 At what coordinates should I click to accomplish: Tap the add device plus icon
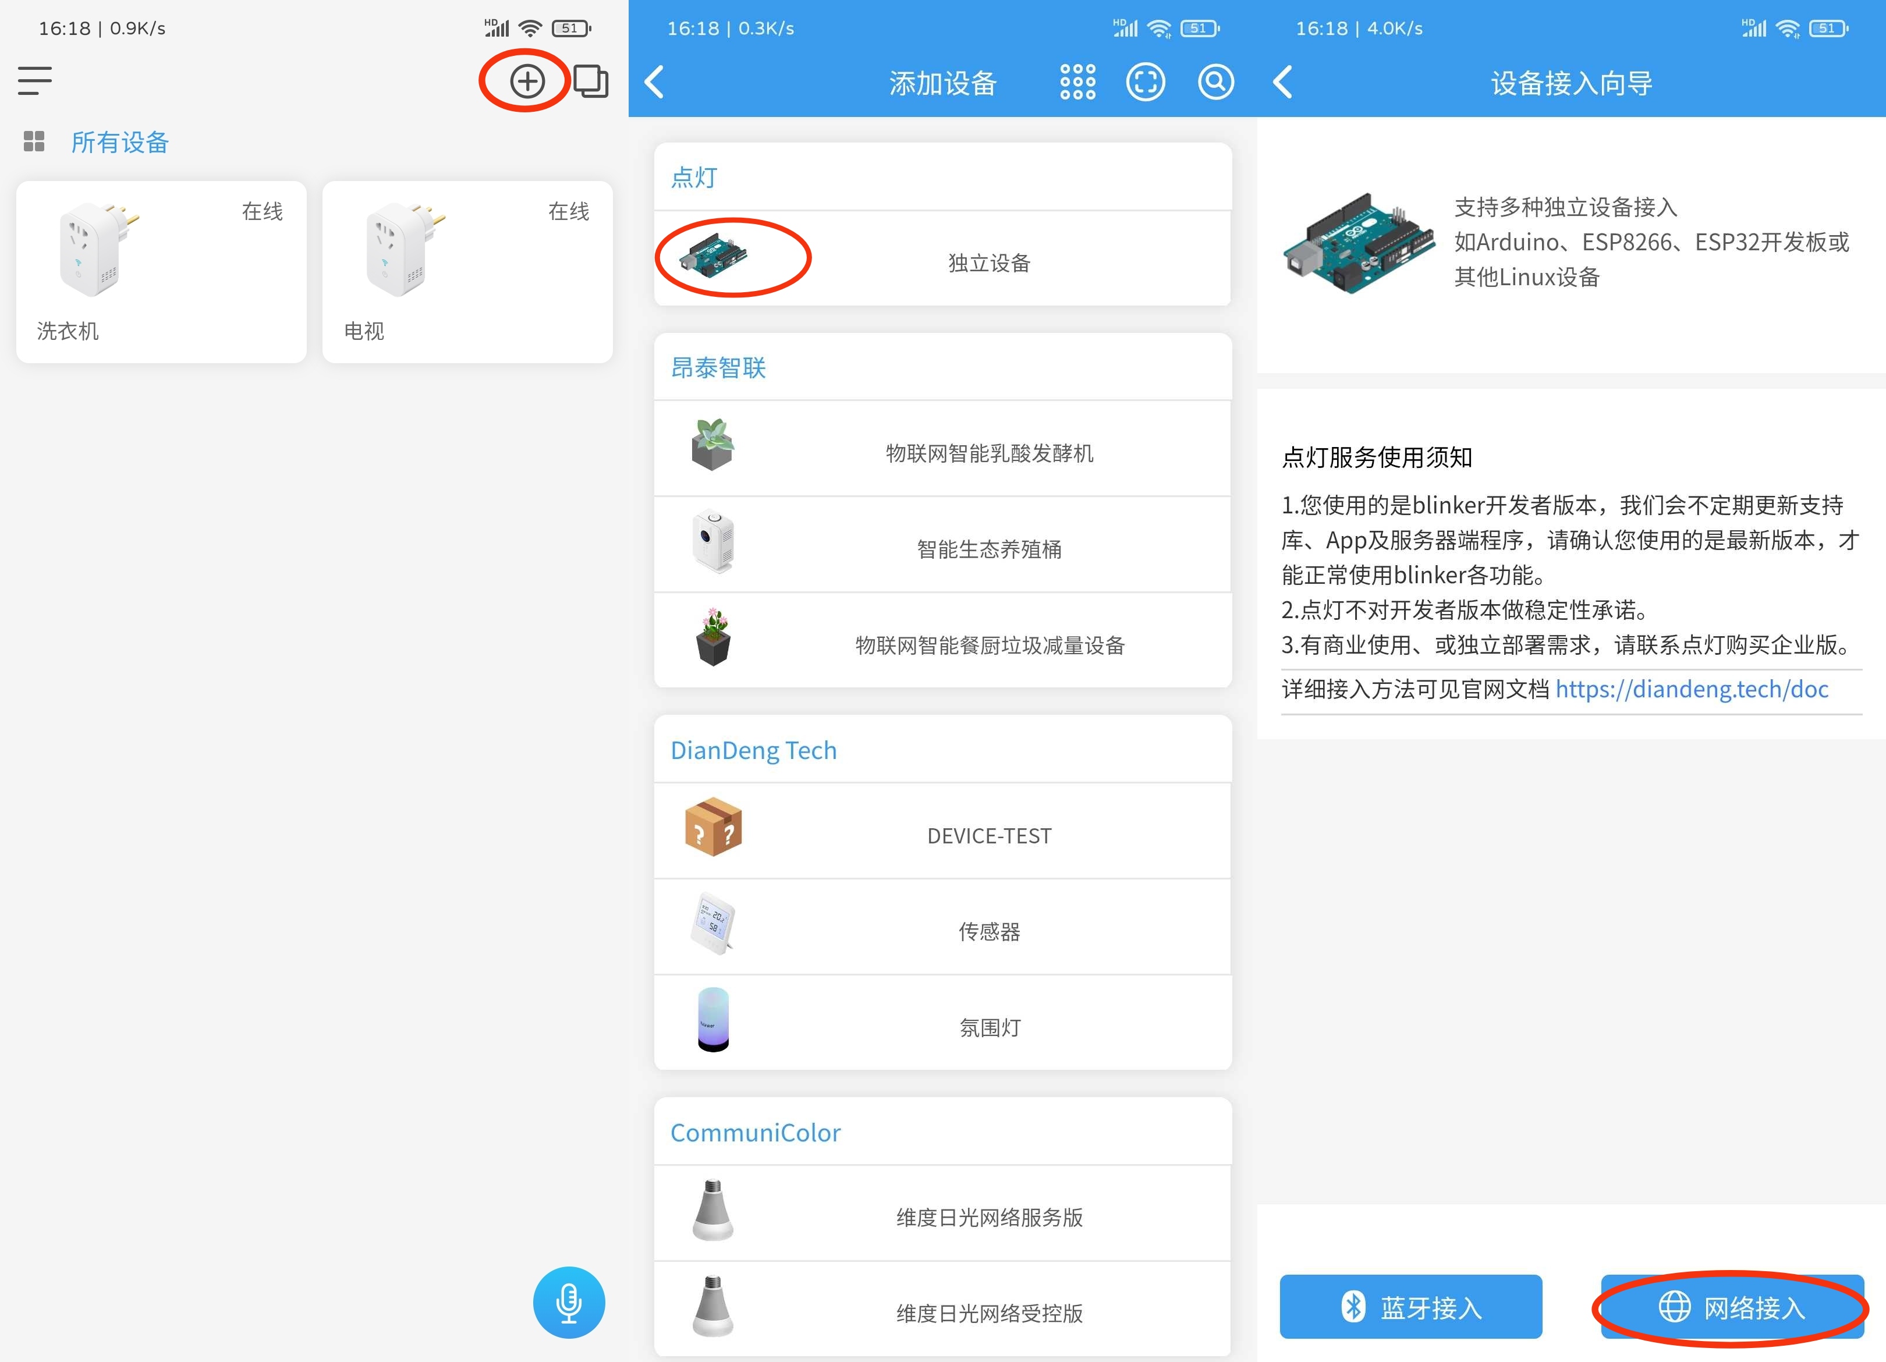pos(526,81)
